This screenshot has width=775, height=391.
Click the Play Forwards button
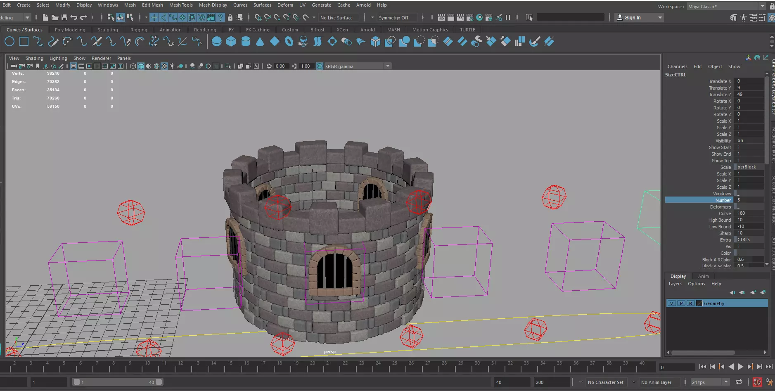coord(741,367)
